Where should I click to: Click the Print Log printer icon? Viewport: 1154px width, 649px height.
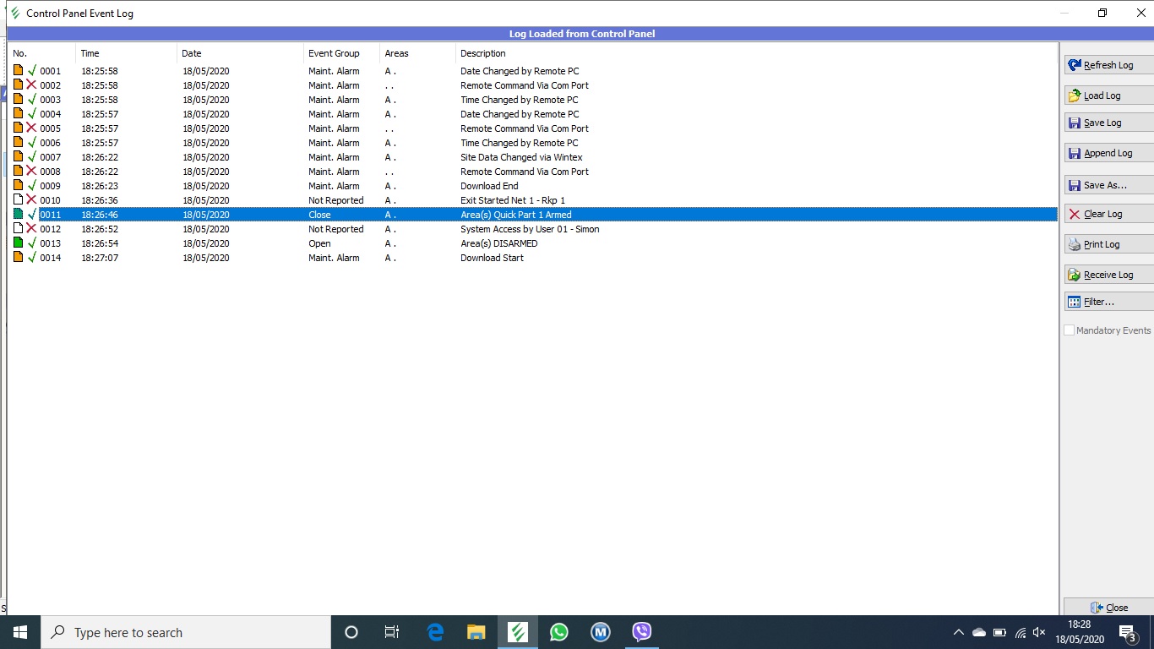tap(1075, 244)
